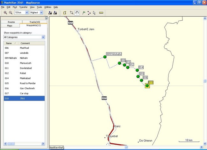Select the Route tool icon
Image resolution: width=207 pixels, height=150 pixels.
pyautogui.click(x=89, y=13)
